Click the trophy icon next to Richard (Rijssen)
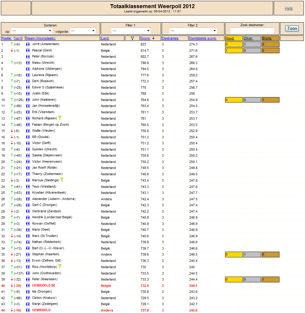The height and width of the screenshot is (313, 305). click(59, 118)
